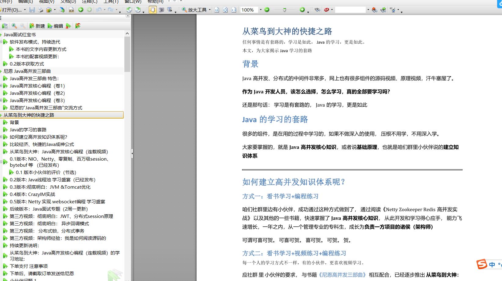Expand Java高并发核心编程（卷3）bookmark
Screen dimensions: 502x281
1,100
